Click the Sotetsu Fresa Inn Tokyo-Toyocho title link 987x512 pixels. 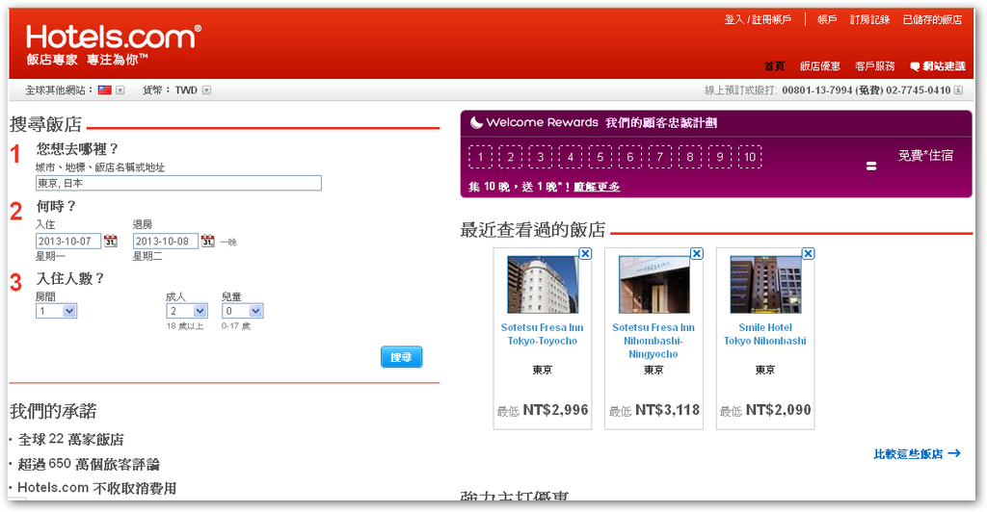coord(543,334)
